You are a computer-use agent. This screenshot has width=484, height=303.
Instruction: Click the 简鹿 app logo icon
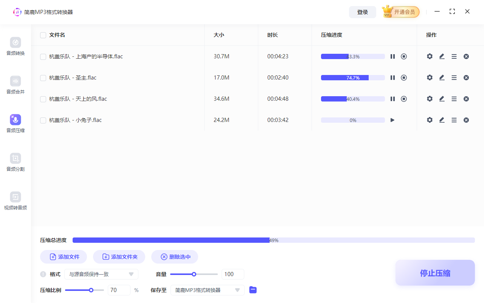point(17,12)
